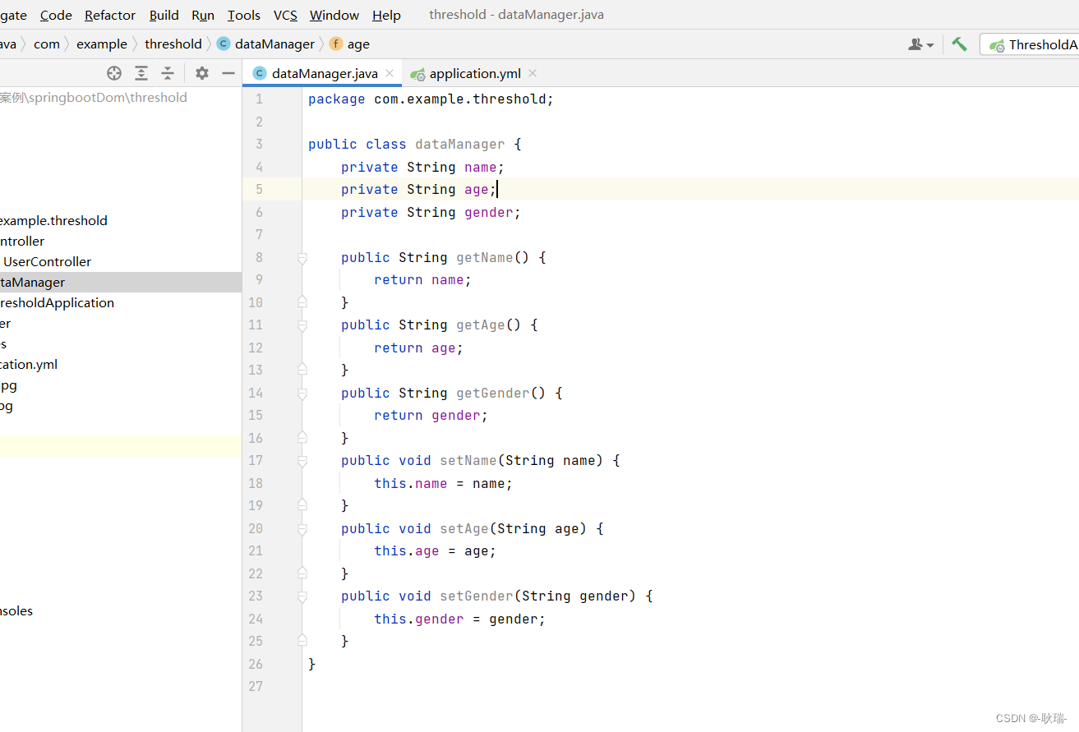Collapse the getName method with its fold arrow
1079x732 pixels.
click(302, 257)
